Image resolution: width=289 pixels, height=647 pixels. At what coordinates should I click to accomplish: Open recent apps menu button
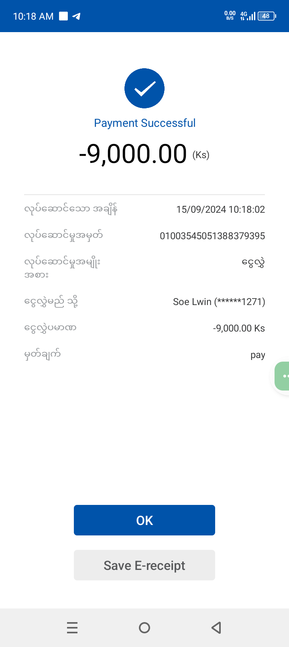pos(72,627)
